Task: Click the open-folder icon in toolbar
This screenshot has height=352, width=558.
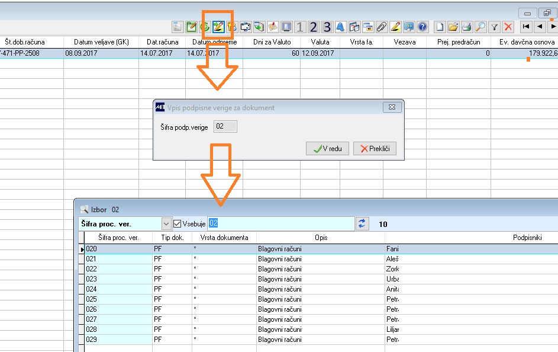Action: tap(453, 27)
